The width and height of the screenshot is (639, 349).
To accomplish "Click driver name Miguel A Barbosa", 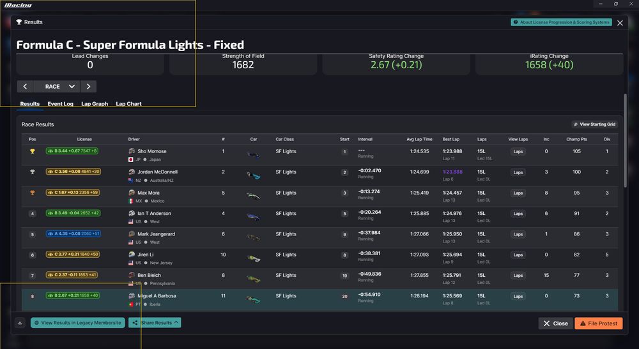I will point(157,295).
